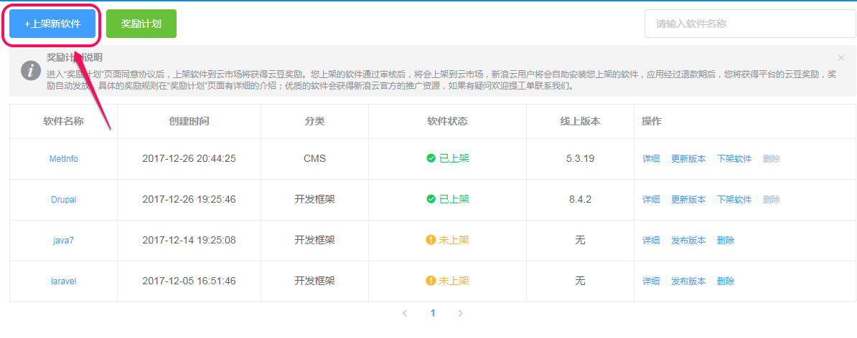Click orange warning icon in java7 status

tap(431, 240)
